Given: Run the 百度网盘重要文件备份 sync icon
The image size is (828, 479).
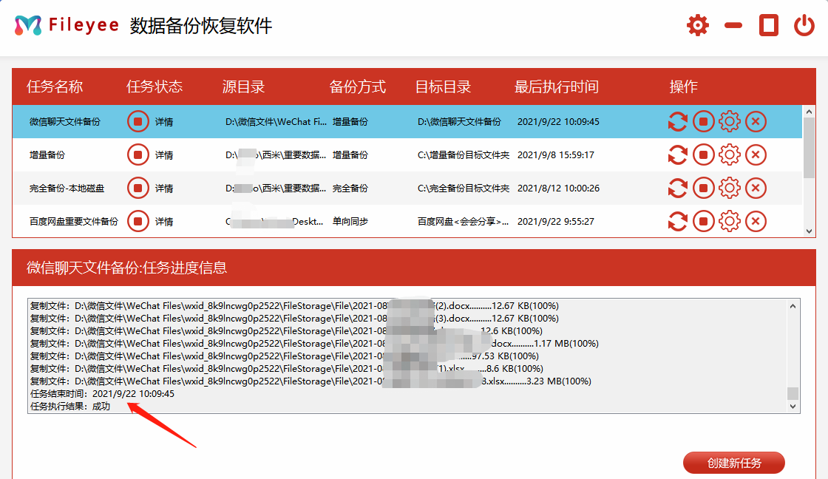Looking at the screenshot, I should tap(678, 221).
